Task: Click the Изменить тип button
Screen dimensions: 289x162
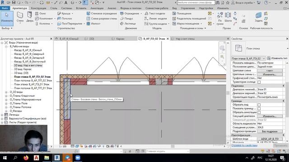Action: (277, 58)
